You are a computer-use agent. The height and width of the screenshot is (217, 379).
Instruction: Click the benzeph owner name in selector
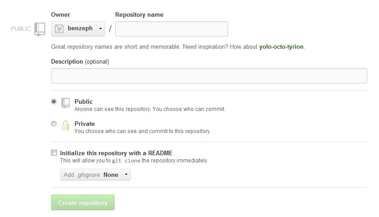tap(80, 28)
